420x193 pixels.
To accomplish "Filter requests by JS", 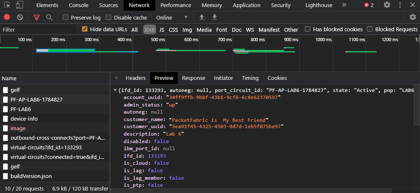I will click(162, 30).
